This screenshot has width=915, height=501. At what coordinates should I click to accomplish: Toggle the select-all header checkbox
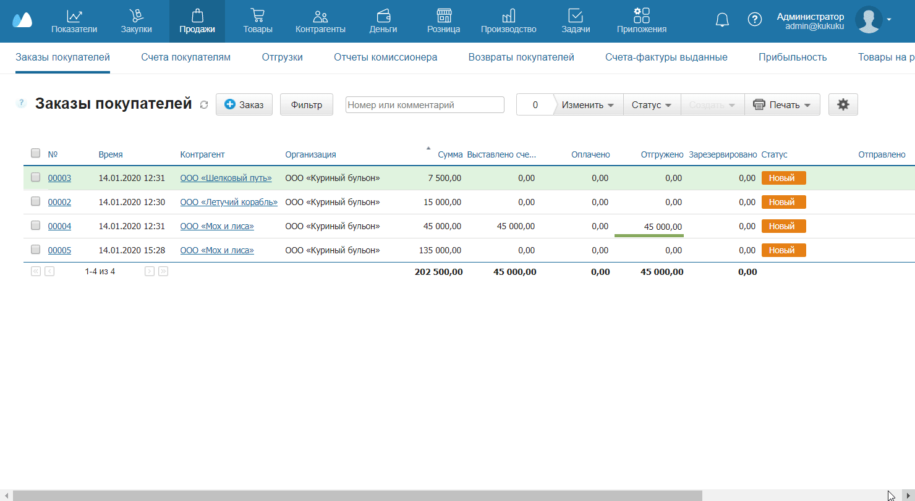[36, 153]
